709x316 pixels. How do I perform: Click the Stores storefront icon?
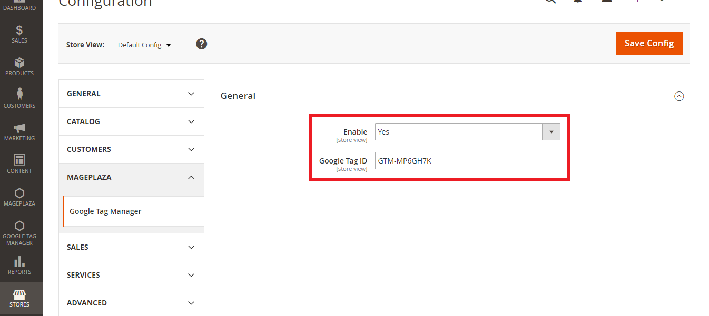19,294
